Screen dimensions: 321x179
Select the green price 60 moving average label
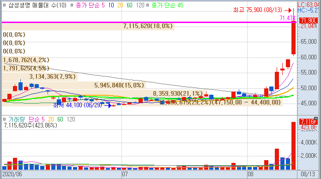(x=129, y=6)
